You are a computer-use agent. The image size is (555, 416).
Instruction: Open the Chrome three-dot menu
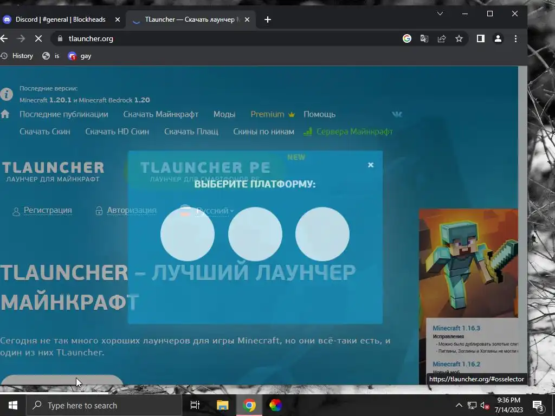pos(516,38)
